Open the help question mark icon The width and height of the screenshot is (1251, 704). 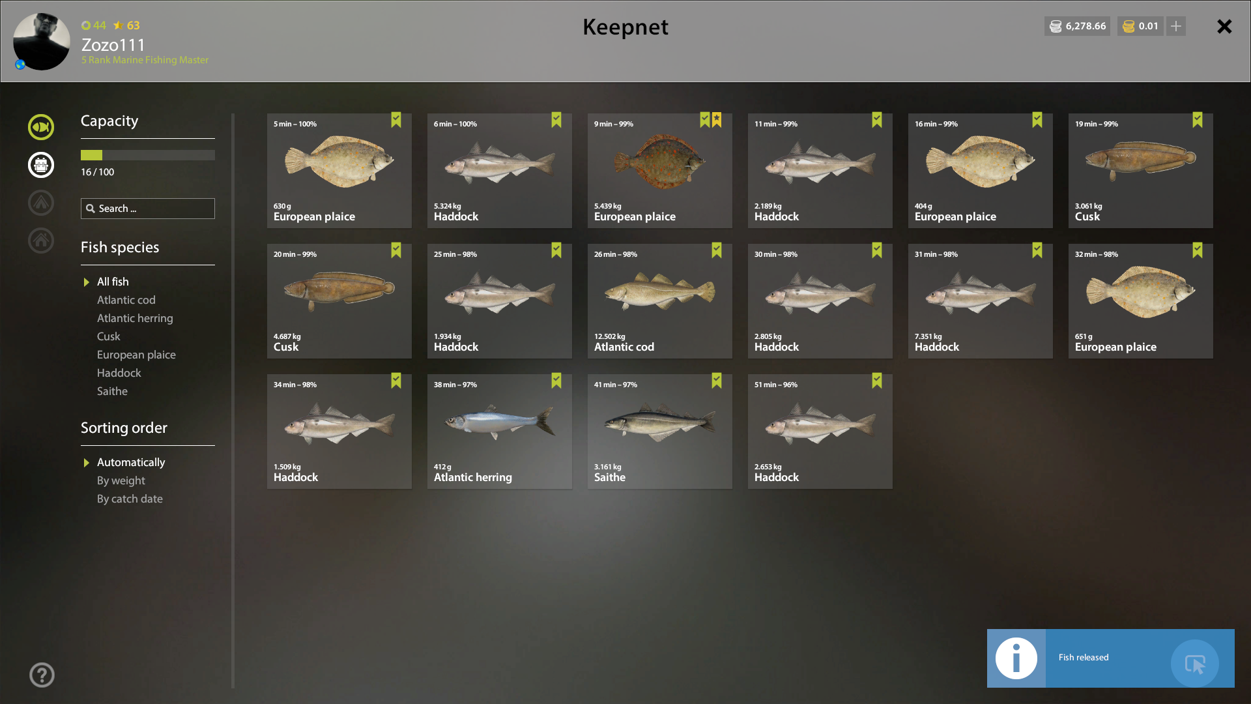click(x=42, y=675)
